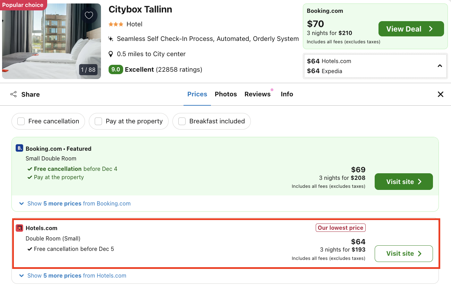Image resolution: width=451 pixels, height=289 pixels.
Task: Click the Citybox Tallinn hotel title
Action: click(x=140, y=9)
